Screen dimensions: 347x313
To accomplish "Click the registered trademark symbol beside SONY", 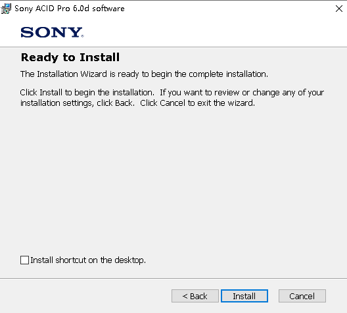I will tap(82, 36).
